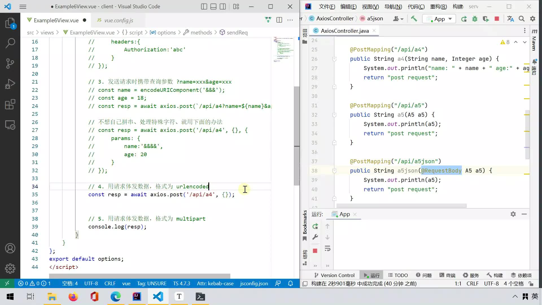Image resolution: width=542 pixels, height=305 pixels.
Task: Open the 终端 terminal tool window
Action: click(x=447, y=275)
